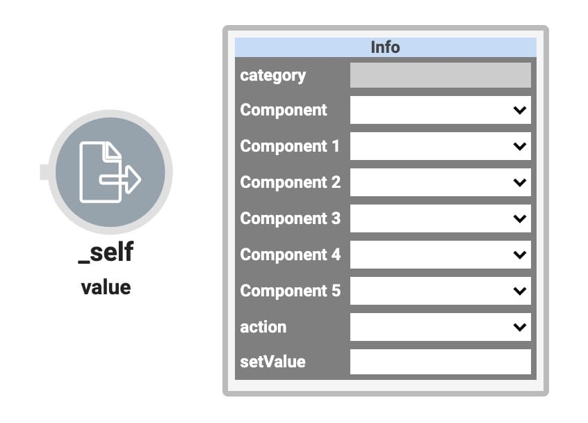588x423 pixels.
Task: Open the Component 5 dropdown
Action: [440, 291]
